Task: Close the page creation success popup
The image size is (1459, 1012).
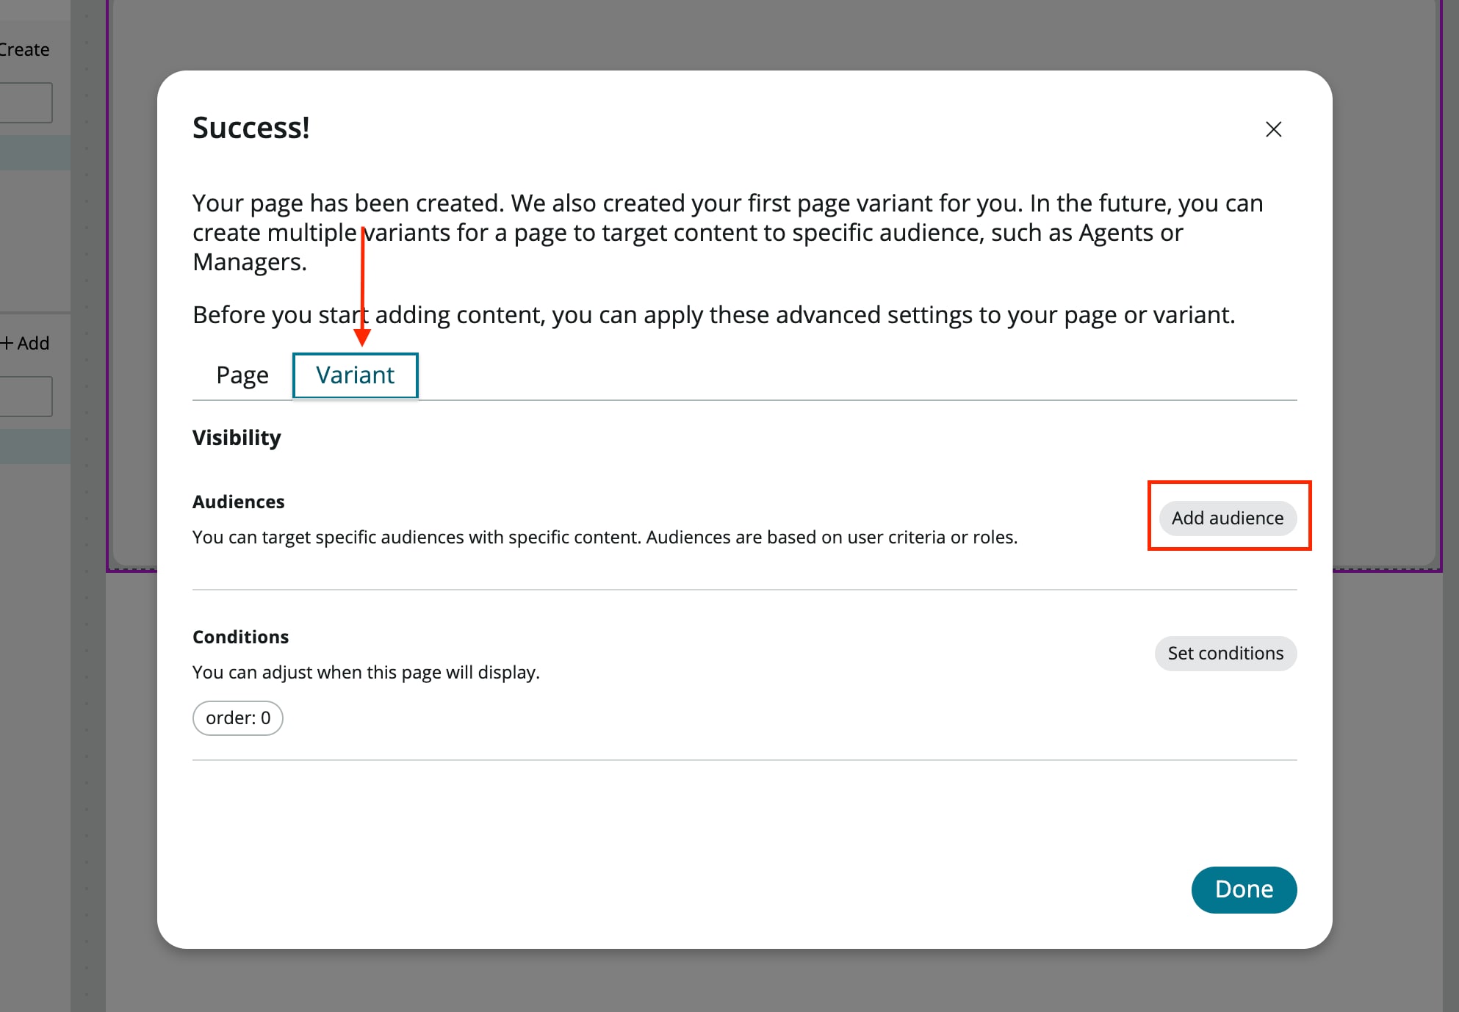Action: [x=1273, y=129]
